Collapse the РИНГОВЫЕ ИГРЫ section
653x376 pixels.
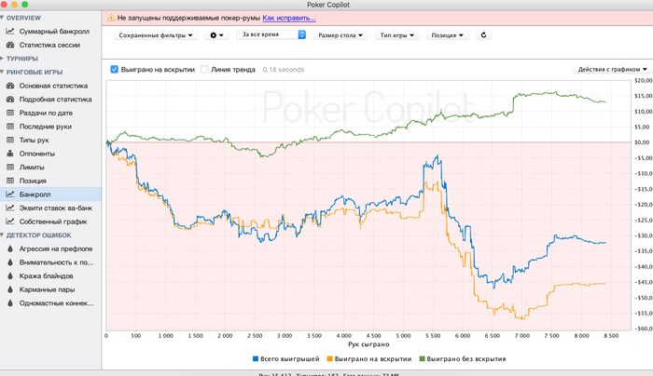tap(2, 72)
